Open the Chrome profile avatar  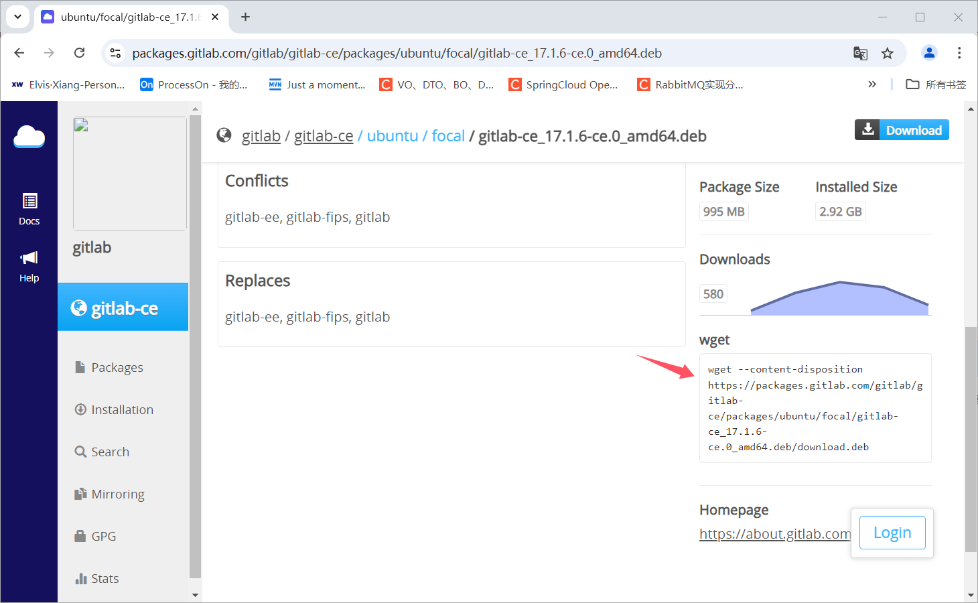[929, 53]
